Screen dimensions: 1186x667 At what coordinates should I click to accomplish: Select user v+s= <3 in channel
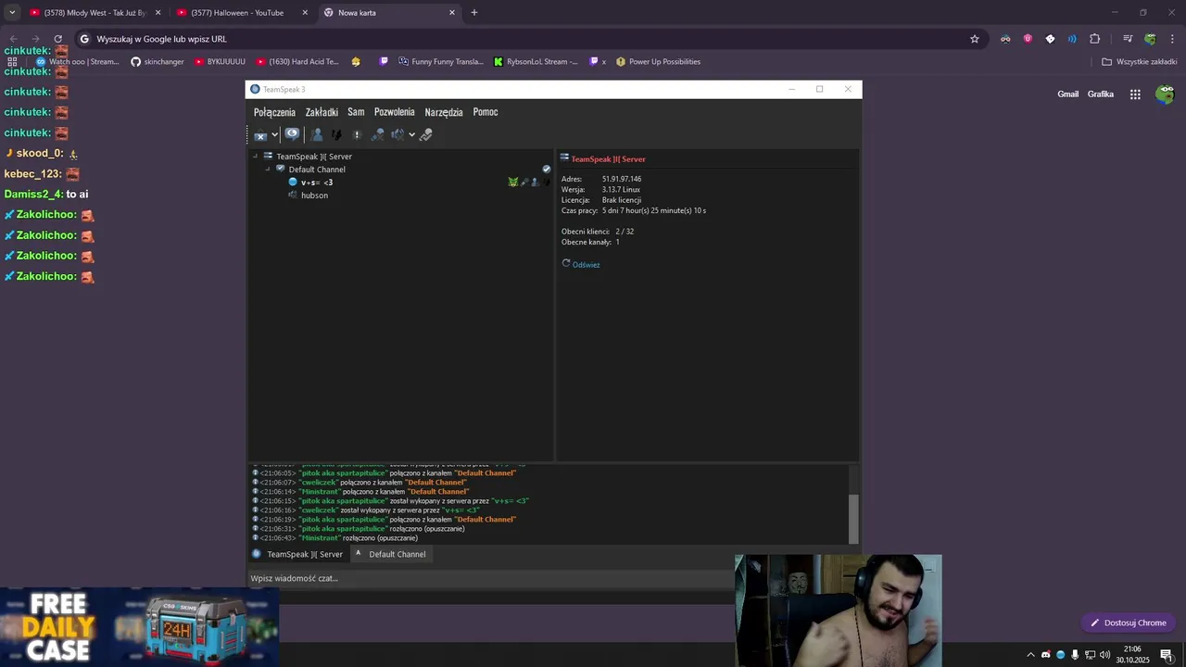[x=317, y=182]
